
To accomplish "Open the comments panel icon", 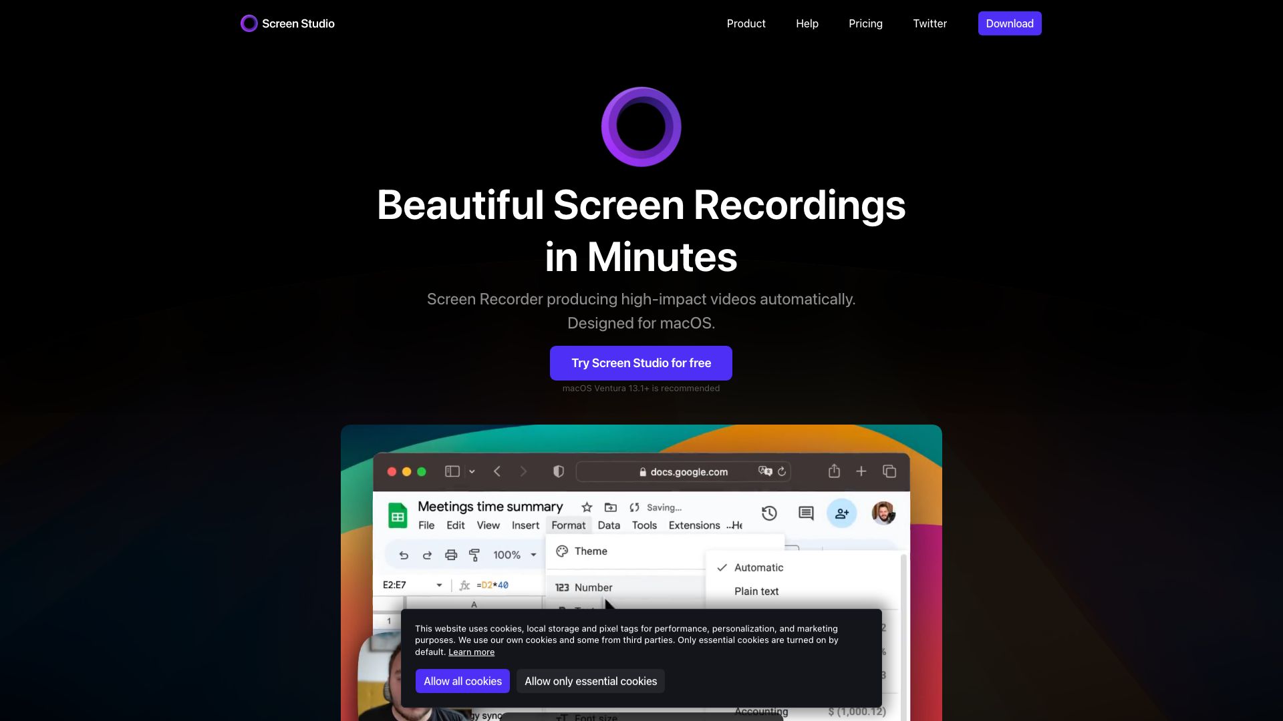I will (805, 513).
